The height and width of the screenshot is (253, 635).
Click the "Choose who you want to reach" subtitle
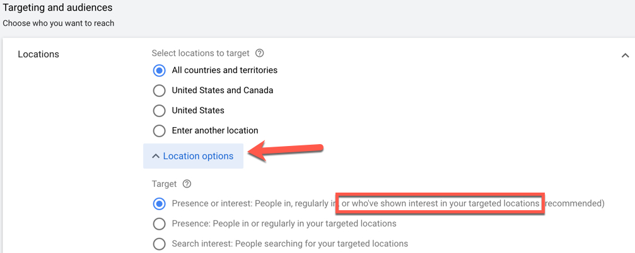59,23
